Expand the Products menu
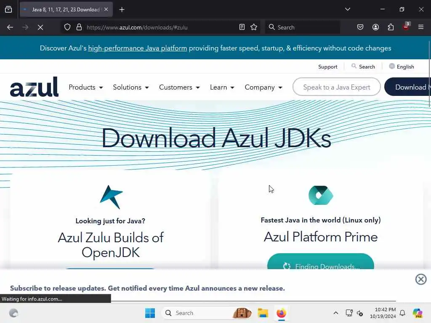This screenshot has width=431, height=323. [86, 87]
